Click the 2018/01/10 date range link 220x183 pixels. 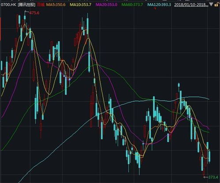click(191, 5)
